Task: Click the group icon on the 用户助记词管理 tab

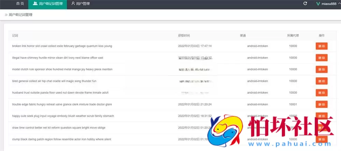Action: [35, 4]
